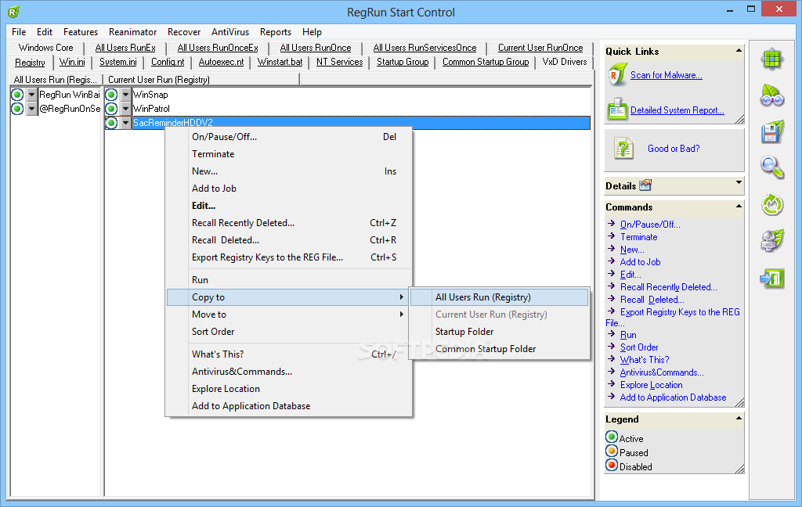Switch to the Windows Core tab
The width and height of the screenshot is (802, 507).
click(46, 48)
